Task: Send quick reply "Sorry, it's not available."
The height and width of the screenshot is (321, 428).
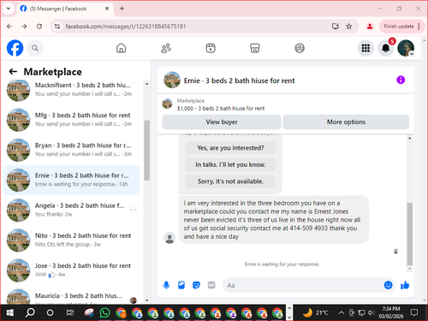Action: (230, 181)
